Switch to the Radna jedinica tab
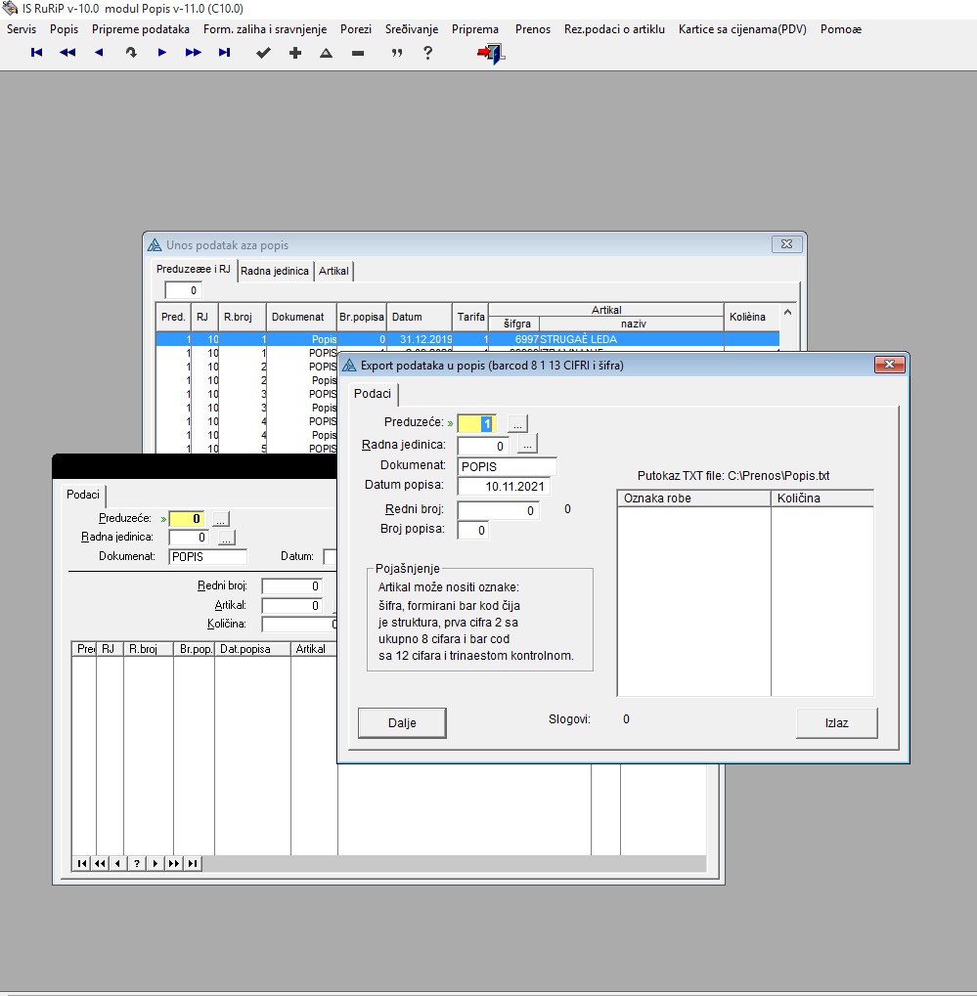Image resolution: width=977 pixels, height=996 pixels. tap(275, 271)
